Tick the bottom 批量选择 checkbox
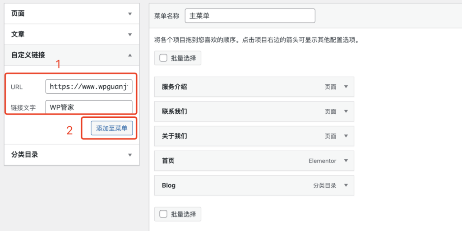 coord(163,214)
